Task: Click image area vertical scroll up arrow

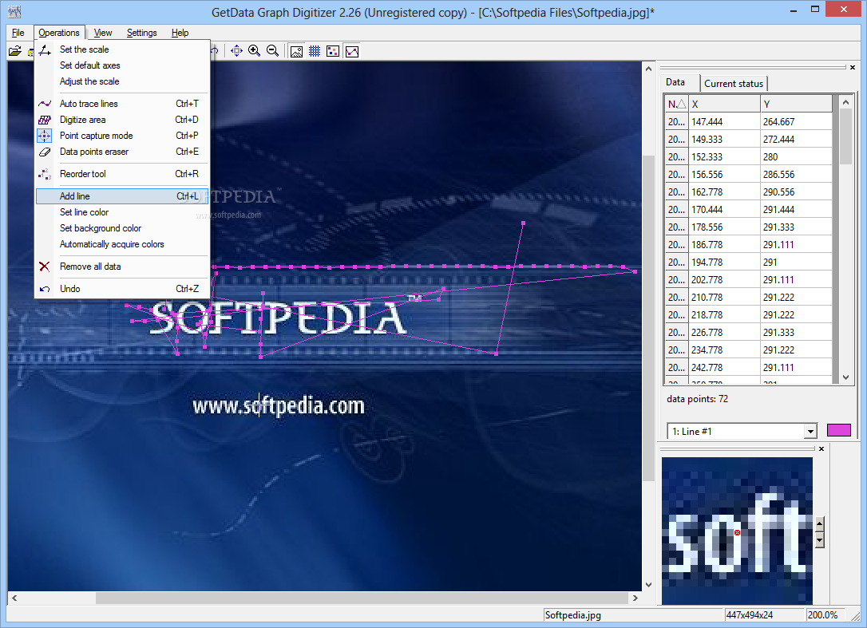Action: pos(648,69)
